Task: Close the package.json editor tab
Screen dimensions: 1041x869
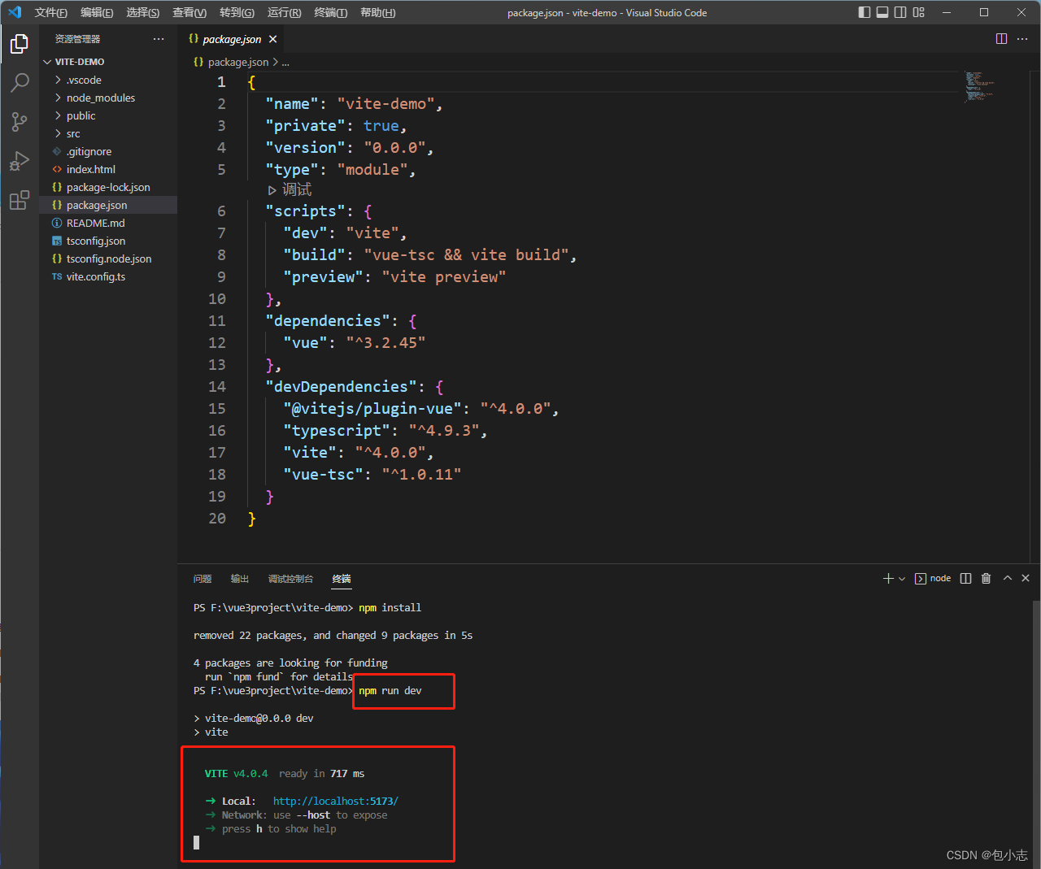Action: coord(273,39)
